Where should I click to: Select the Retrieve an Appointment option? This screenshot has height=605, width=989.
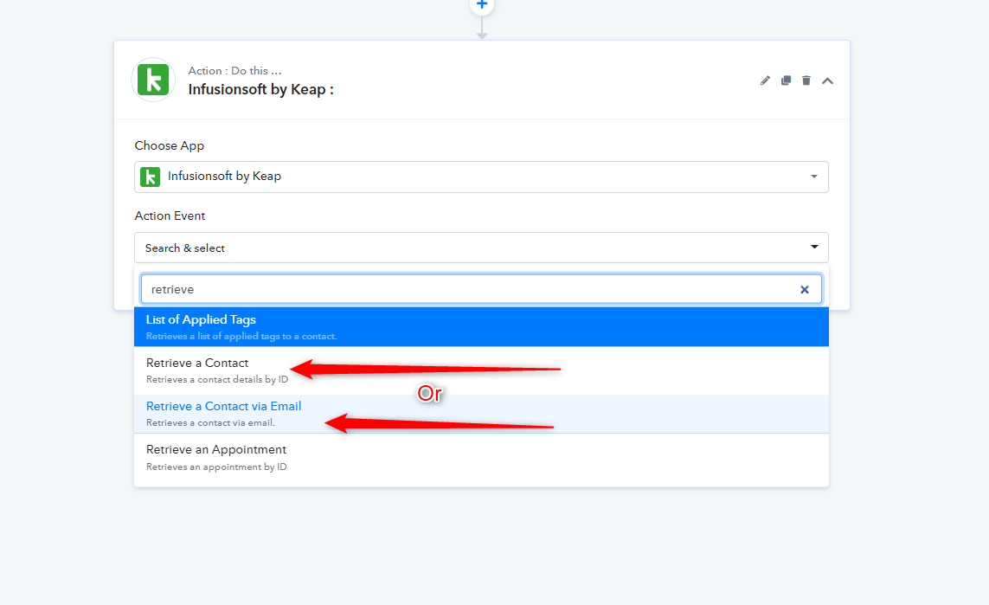point(481,458)
